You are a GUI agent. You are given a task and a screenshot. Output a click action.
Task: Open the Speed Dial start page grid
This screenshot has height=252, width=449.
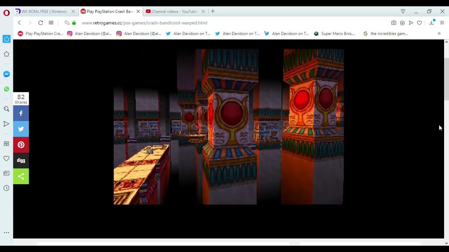(51, 23)
